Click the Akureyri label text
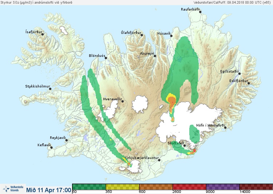Screen dimensions: 273x194 pos(147,54)
